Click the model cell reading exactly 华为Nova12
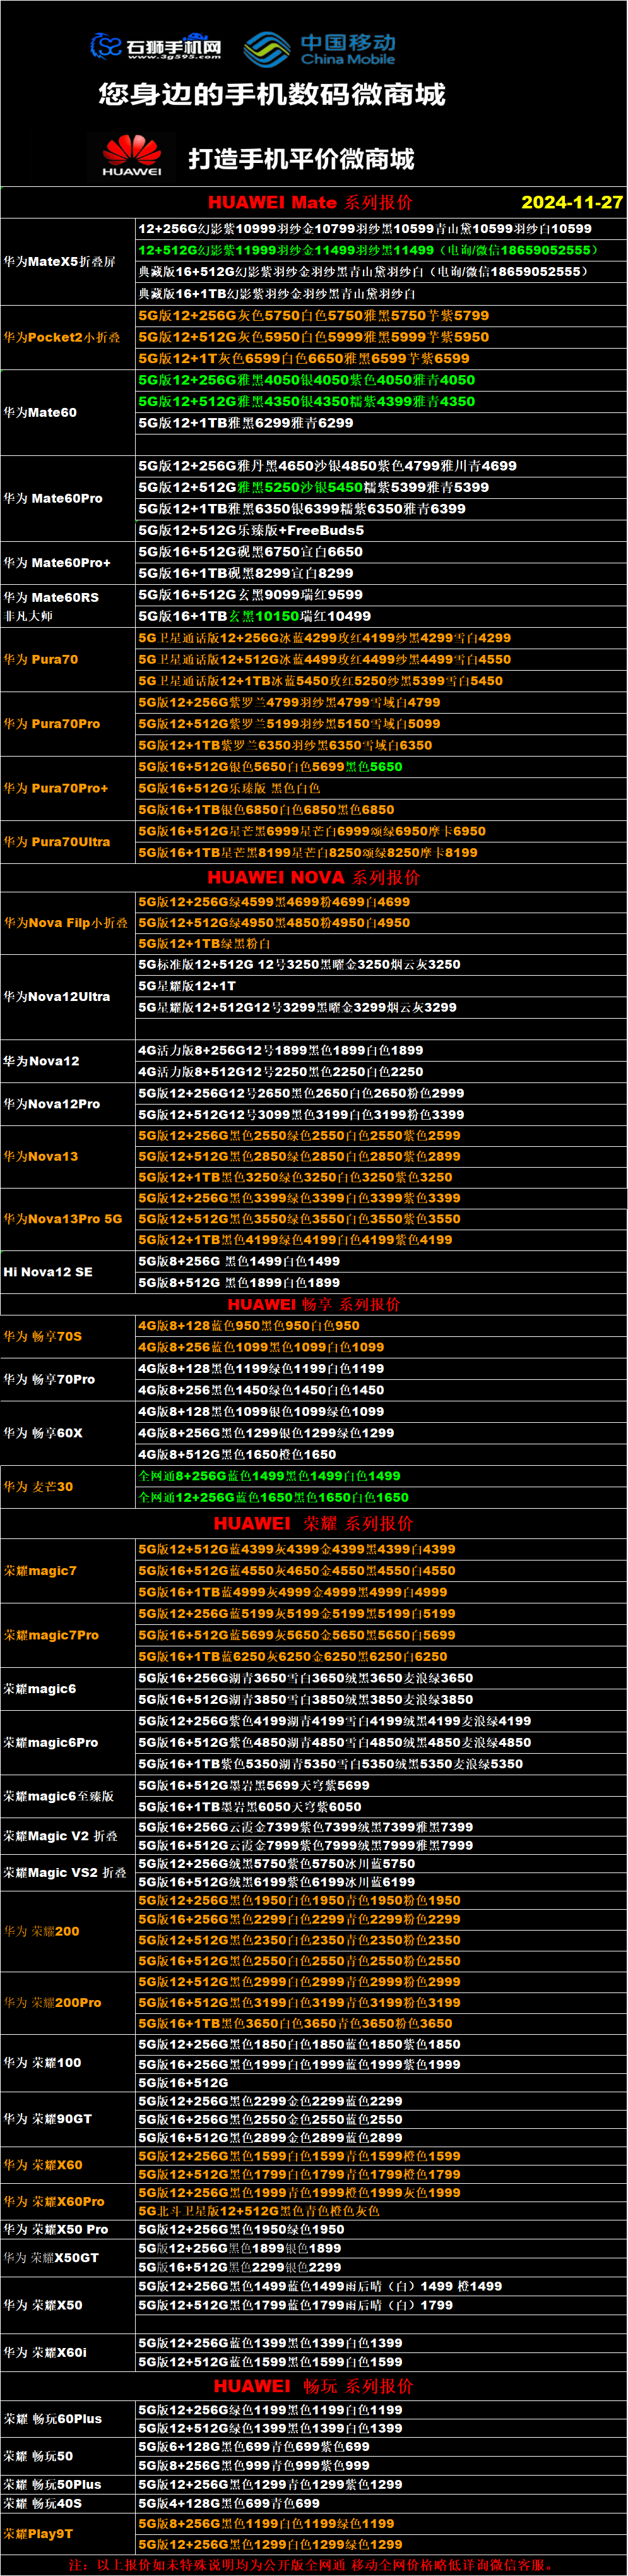 [x=68, y=1061]
